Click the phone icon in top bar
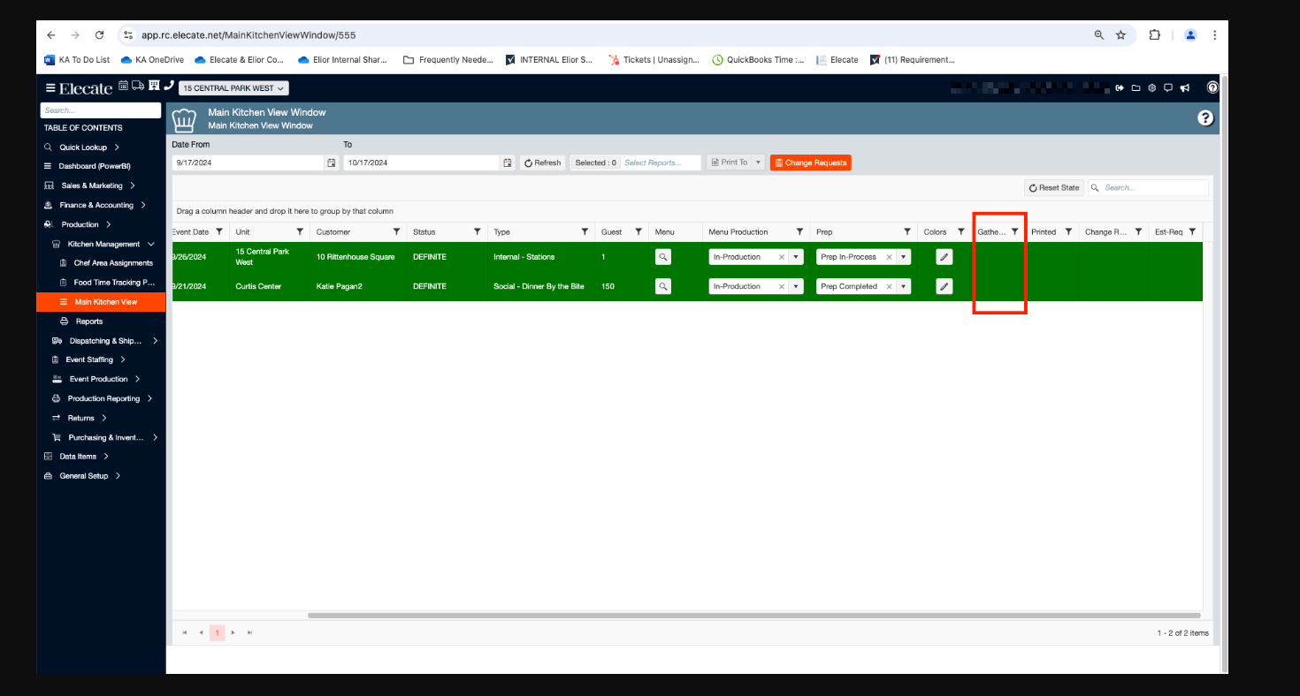Screen dimensions: 1300x696 click(169, 86)
